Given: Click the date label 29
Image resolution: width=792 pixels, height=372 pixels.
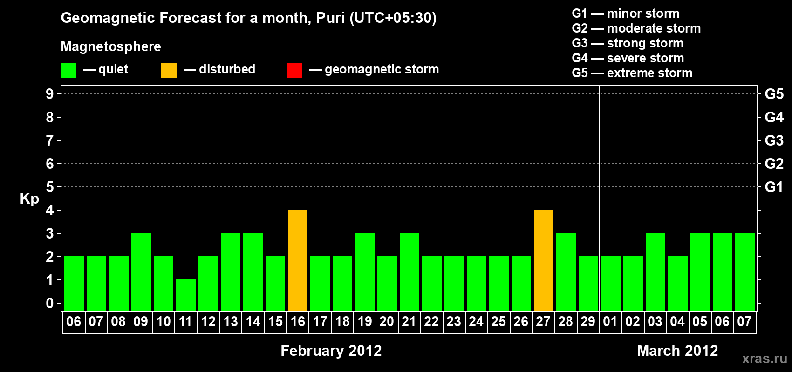Looking at the screenshot, I should pos(588,321).
